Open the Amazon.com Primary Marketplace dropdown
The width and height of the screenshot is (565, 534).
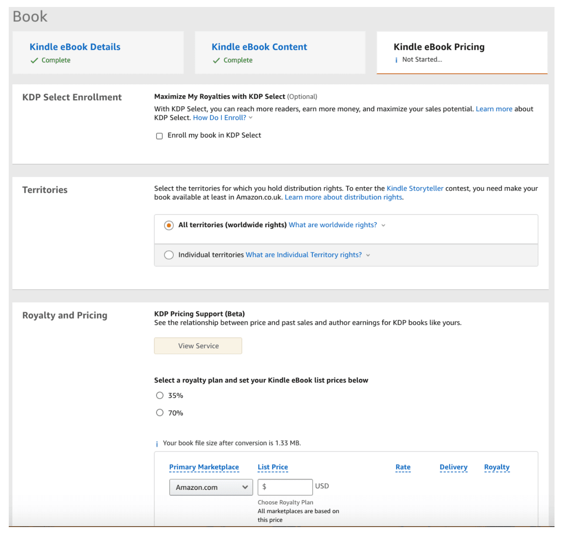point(211,487)
